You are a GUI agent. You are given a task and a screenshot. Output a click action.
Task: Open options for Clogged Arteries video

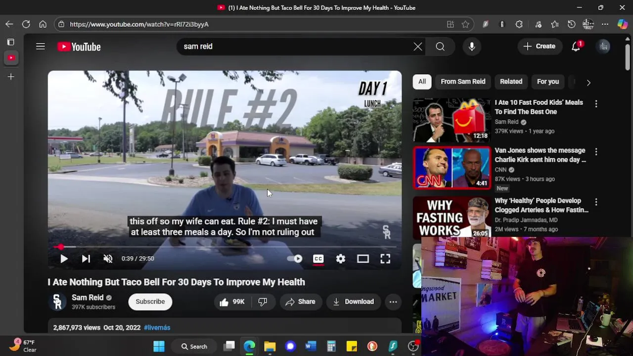coord(596,202)
